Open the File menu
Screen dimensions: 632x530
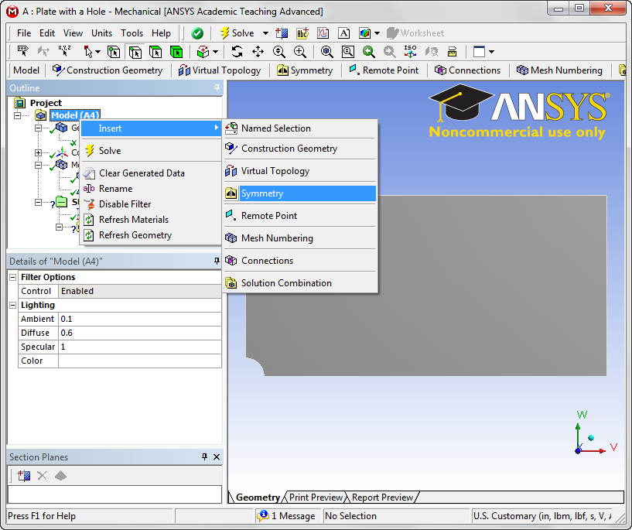click(x=24, y=33)
